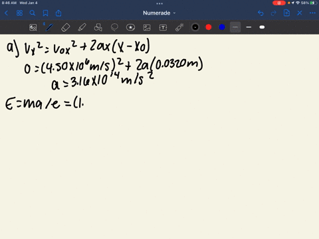Select the Pen tool
The image size is (319, 239).
coord(49,27)
